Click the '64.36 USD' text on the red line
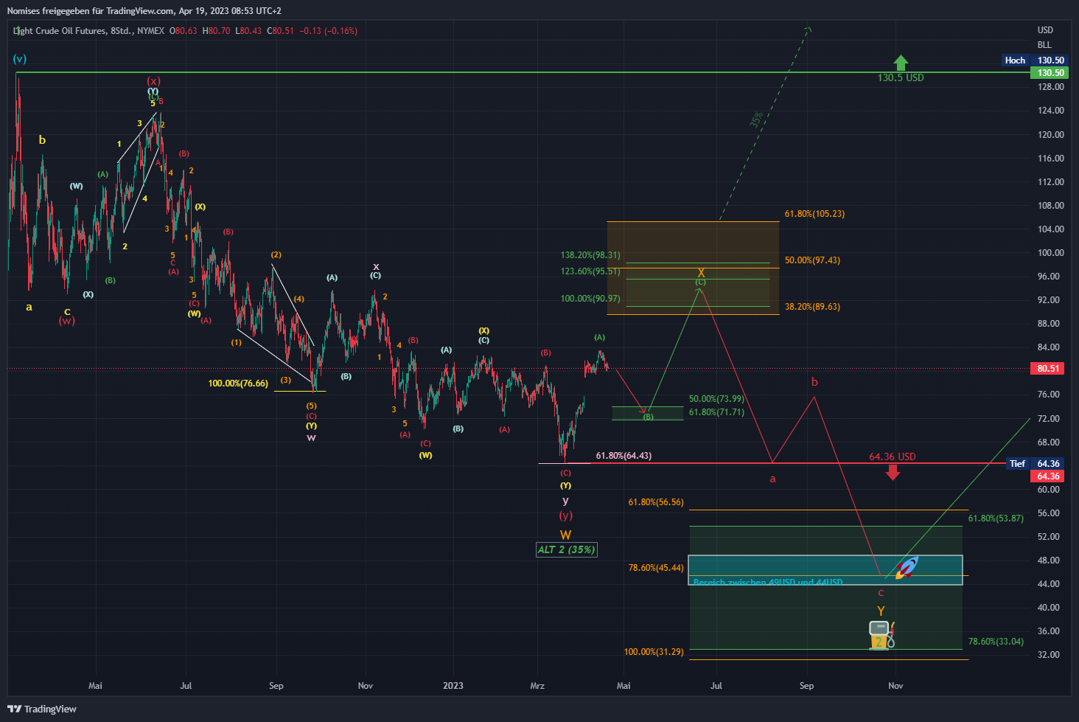Image resolution: width=1079 pixels, height=722 pixels. 893,457
